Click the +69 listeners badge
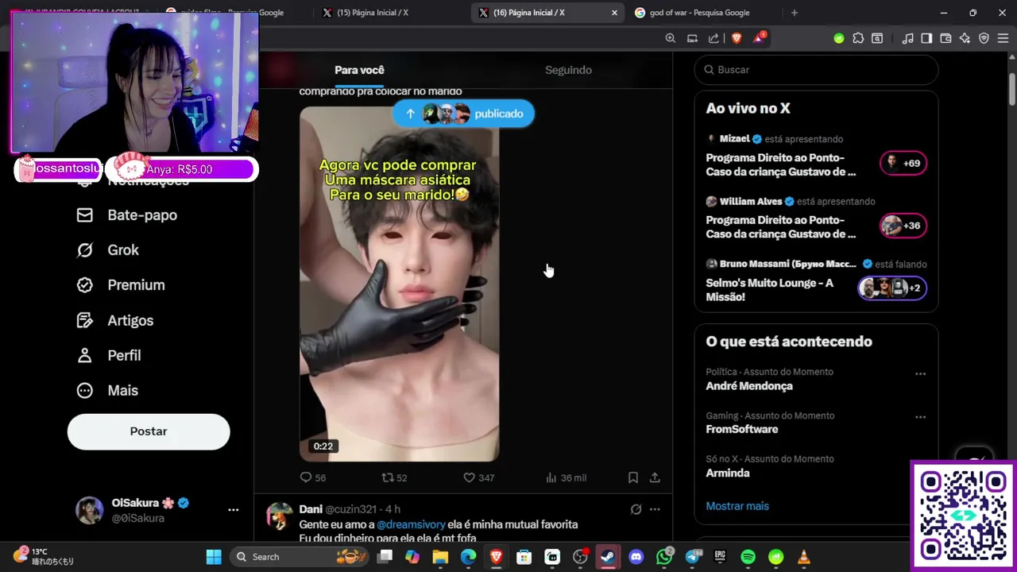This screenshot has height=572, width=1017. [903, 164]
